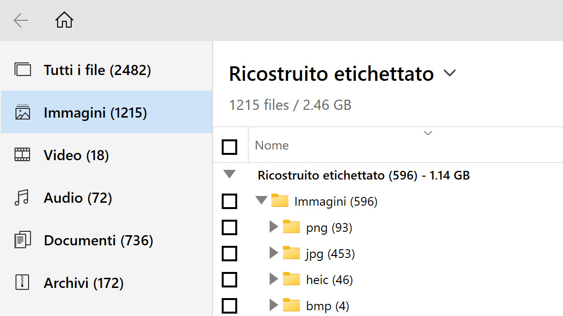563x316 pixels.
Task: Open the Tutti i file category
Action: click(x=97, y=70)
